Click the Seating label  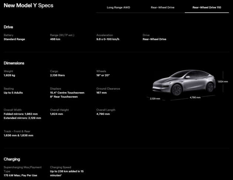[9, 89]
